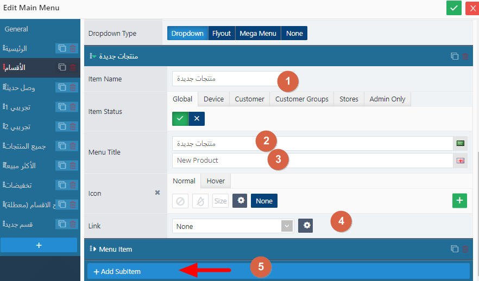Set Dropdown Type to Mega Menu
Viewport: 479px width, 281px height.
click(258, 33)
